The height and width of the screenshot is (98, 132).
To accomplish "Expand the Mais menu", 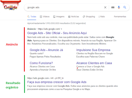I will coord(102,17).
